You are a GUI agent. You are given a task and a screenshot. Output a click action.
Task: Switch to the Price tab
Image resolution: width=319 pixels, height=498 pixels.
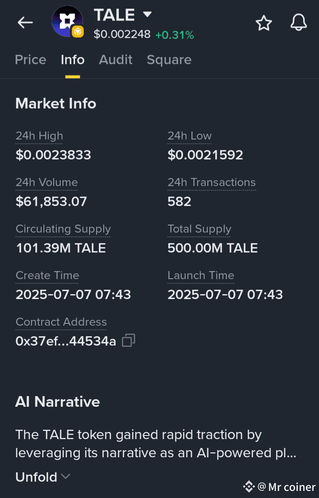point(31,60)
